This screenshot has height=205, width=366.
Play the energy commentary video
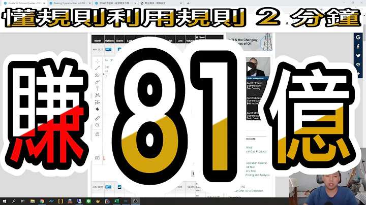coord(249,69)
